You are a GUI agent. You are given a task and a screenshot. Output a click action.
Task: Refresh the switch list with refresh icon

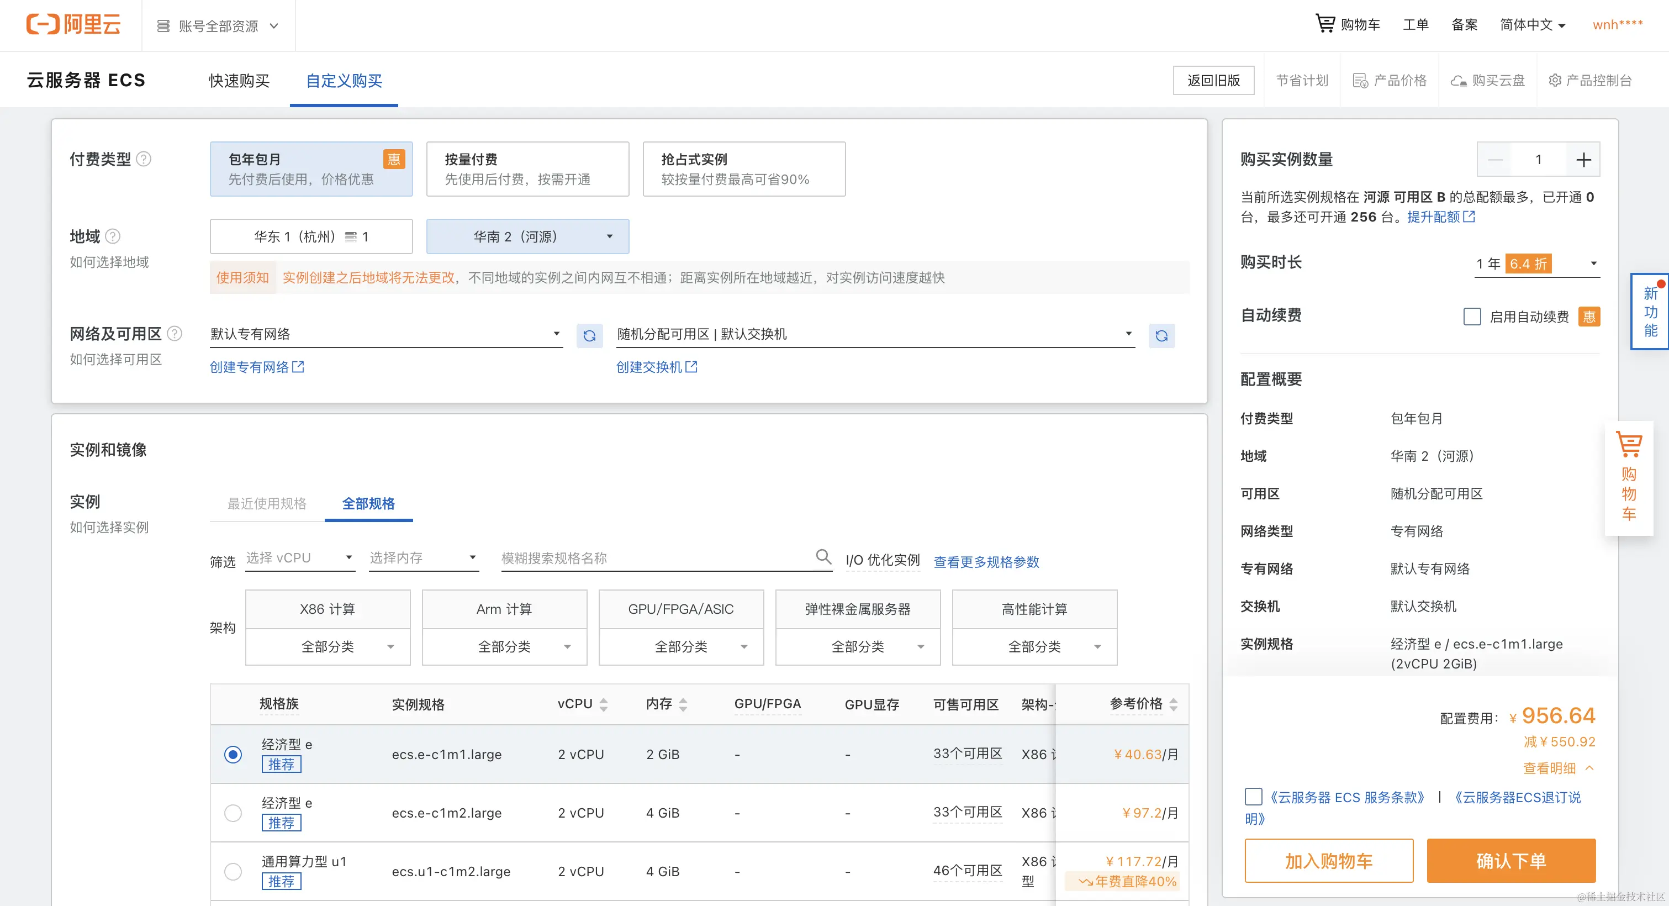[1161, 336]
